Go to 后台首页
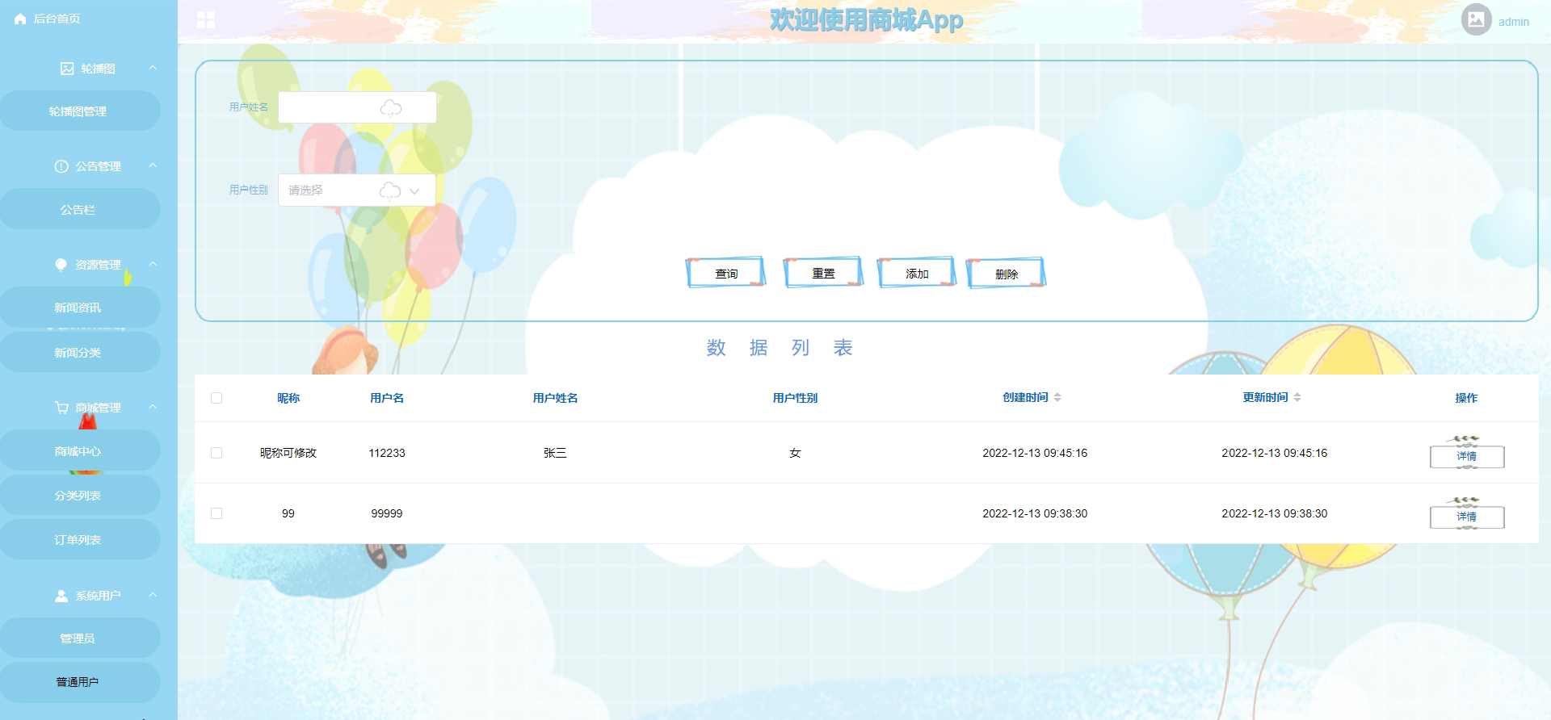 pos(57,19)
